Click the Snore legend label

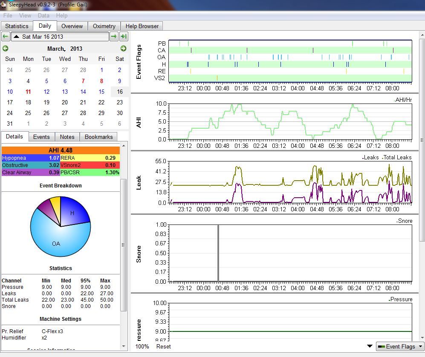point(405,221)
